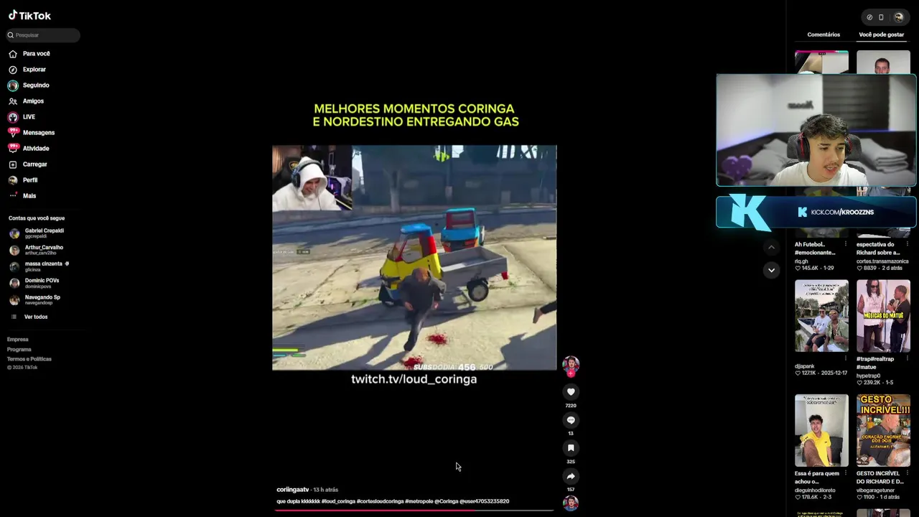Go to next video down arrow
Screen dimensions: 919x517
[771, 270]
